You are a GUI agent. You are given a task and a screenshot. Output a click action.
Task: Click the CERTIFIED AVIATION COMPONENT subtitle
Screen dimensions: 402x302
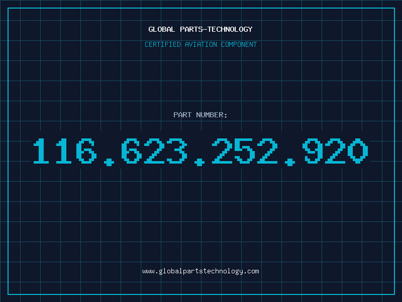(200, 44)
